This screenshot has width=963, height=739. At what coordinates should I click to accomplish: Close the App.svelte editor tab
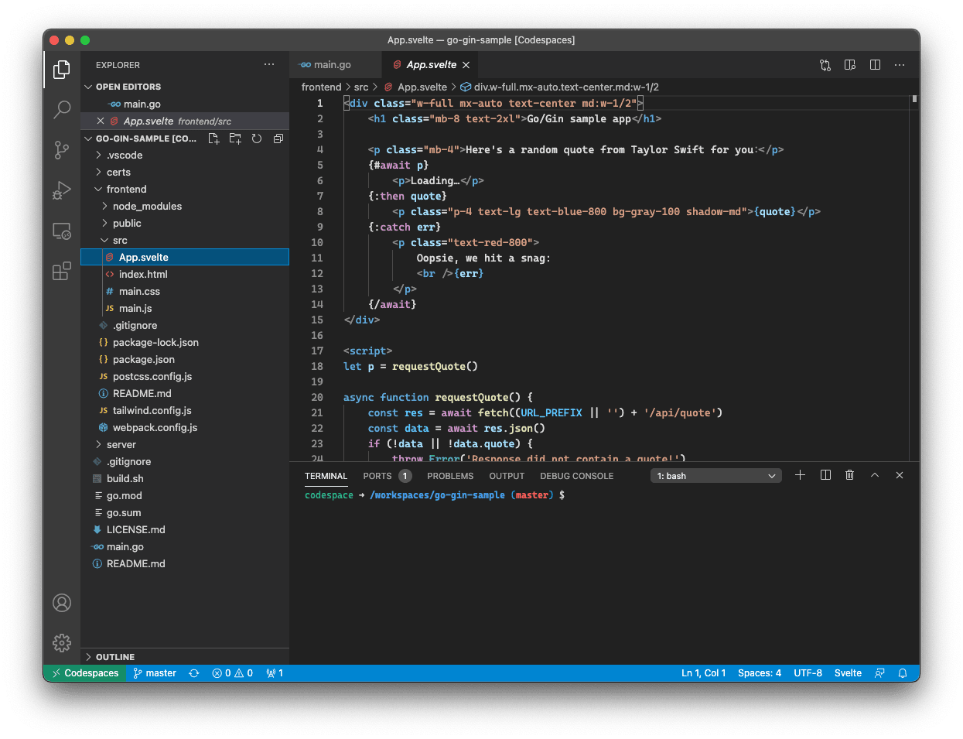coord(466,65)
